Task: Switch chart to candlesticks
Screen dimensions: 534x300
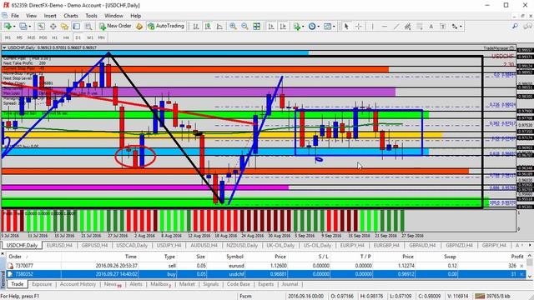Action: (x=208, y=26)
